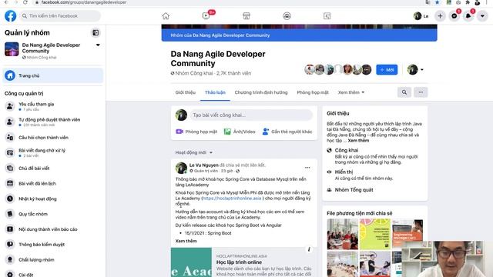Expand about text Xem thêm link
493x277 pixels.
coord(358,140)
